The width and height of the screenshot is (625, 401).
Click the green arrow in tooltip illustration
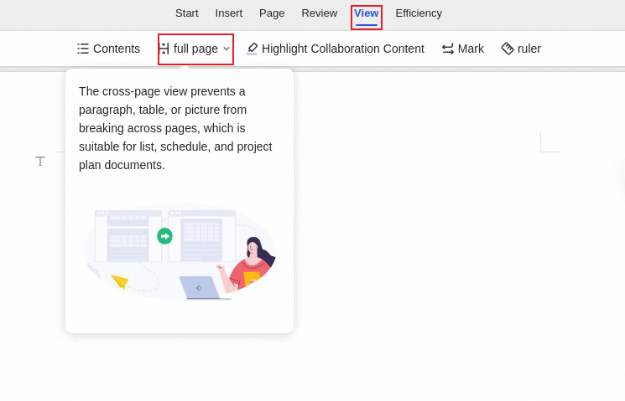tap(164, 236)
